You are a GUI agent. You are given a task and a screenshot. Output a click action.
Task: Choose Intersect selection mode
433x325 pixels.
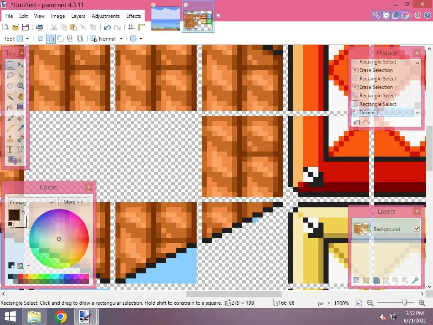tap(70, 39)
